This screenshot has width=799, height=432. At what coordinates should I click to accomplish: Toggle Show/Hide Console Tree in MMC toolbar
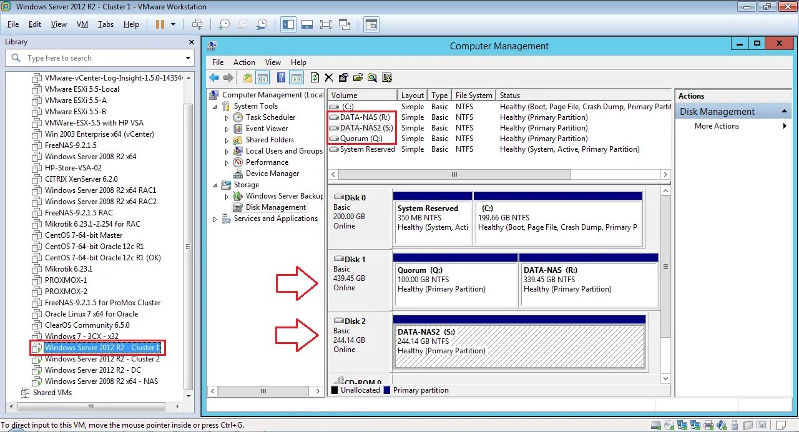(263, 77)
